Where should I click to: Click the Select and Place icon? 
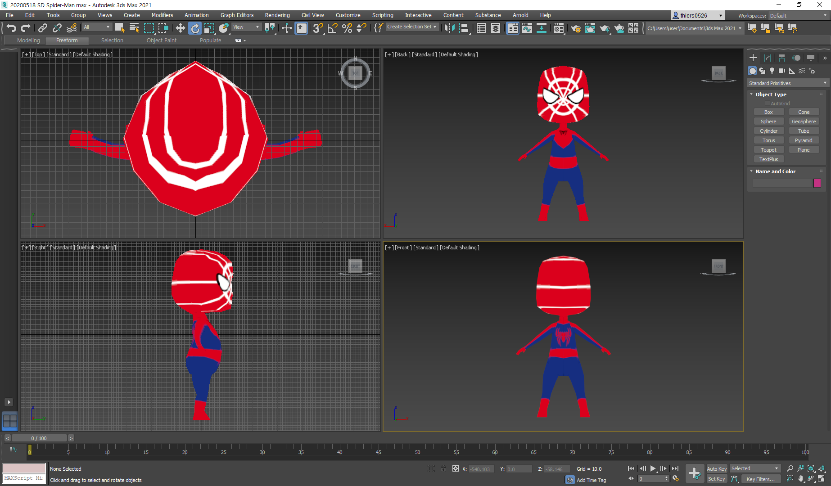click(x=224, y=28)
